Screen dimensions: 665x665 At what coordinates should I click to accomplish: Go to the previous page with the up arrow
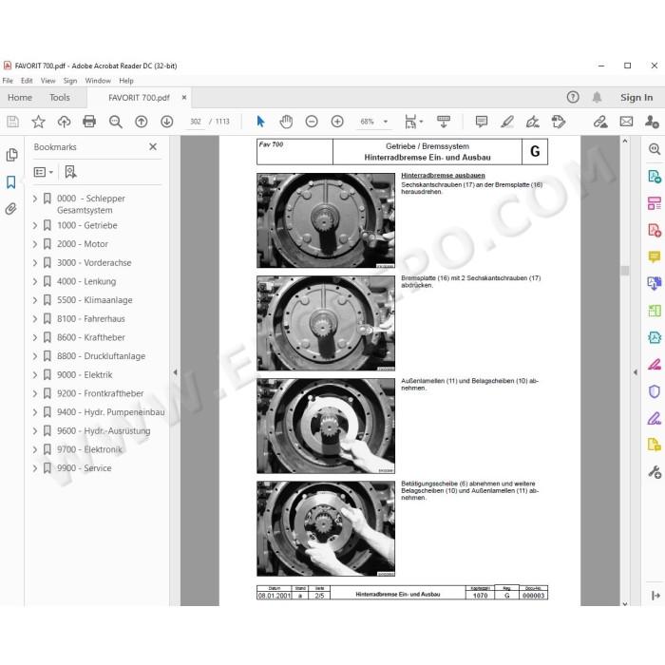coord(142,122)
